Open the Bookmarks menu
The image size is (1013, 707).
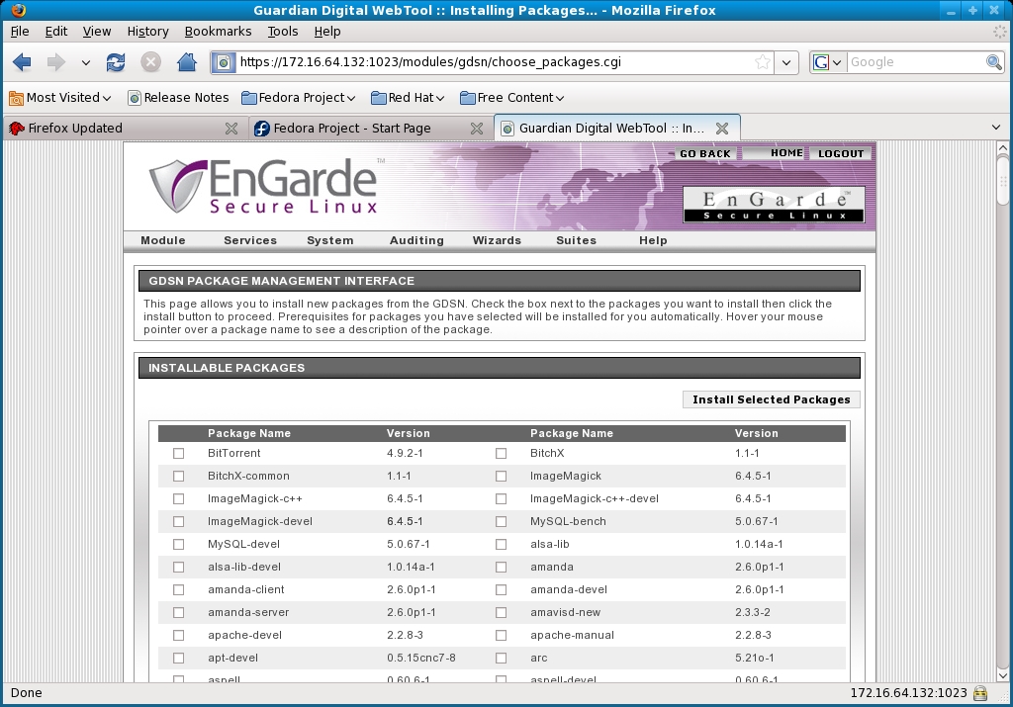coord(219,31)
